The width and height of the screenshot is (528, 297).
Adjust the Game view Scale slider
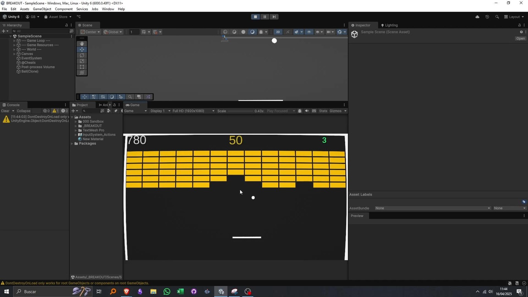[240, 111]
